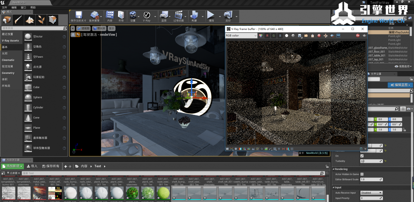Image resolution: width=414 pixels, height=202 pixels.
Task: Click the 显示 Show button in viewport
Action: click(x=112, y=29)
